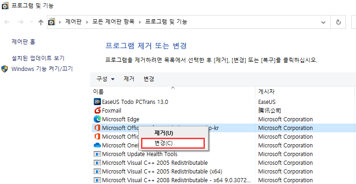The width and height of the screenshot is (356, 184).
Task: Click the 변경 toolbar button
Action: [149, 79]
